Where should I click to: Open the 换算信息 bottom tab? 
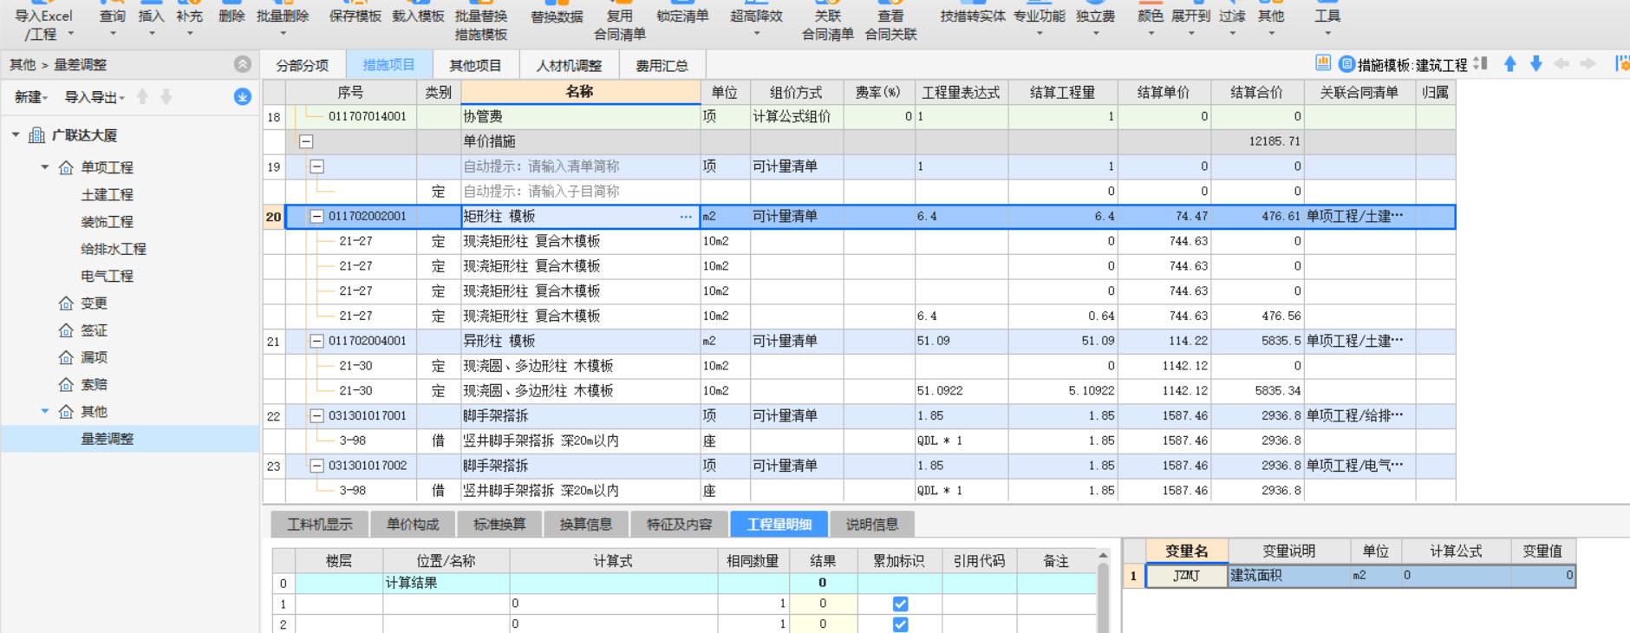tap(586, 525)
